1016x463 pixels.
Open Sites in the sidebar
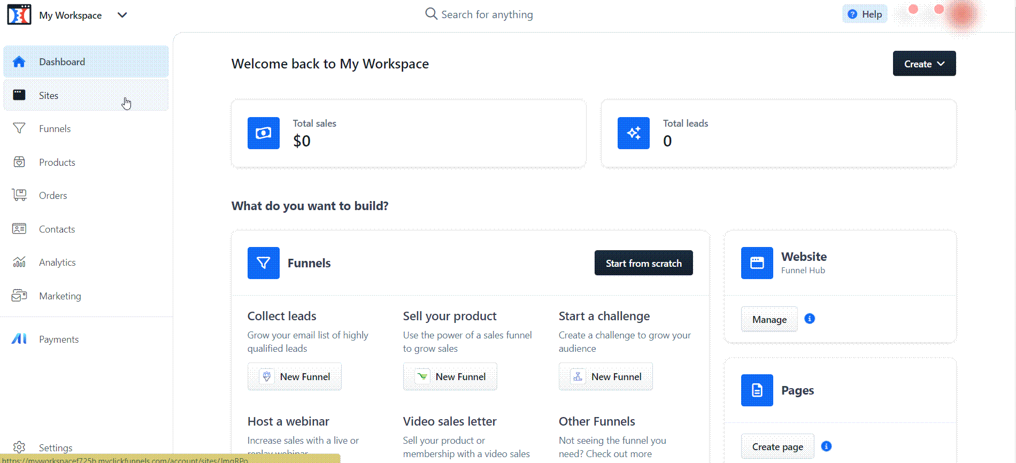(86, 95)
